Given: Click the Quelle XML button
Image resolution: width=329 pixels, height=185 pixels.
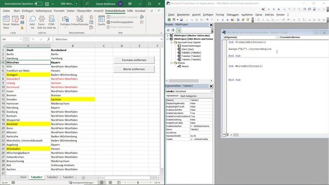Looking at the screenshot, I should click(x=101, y=21).
